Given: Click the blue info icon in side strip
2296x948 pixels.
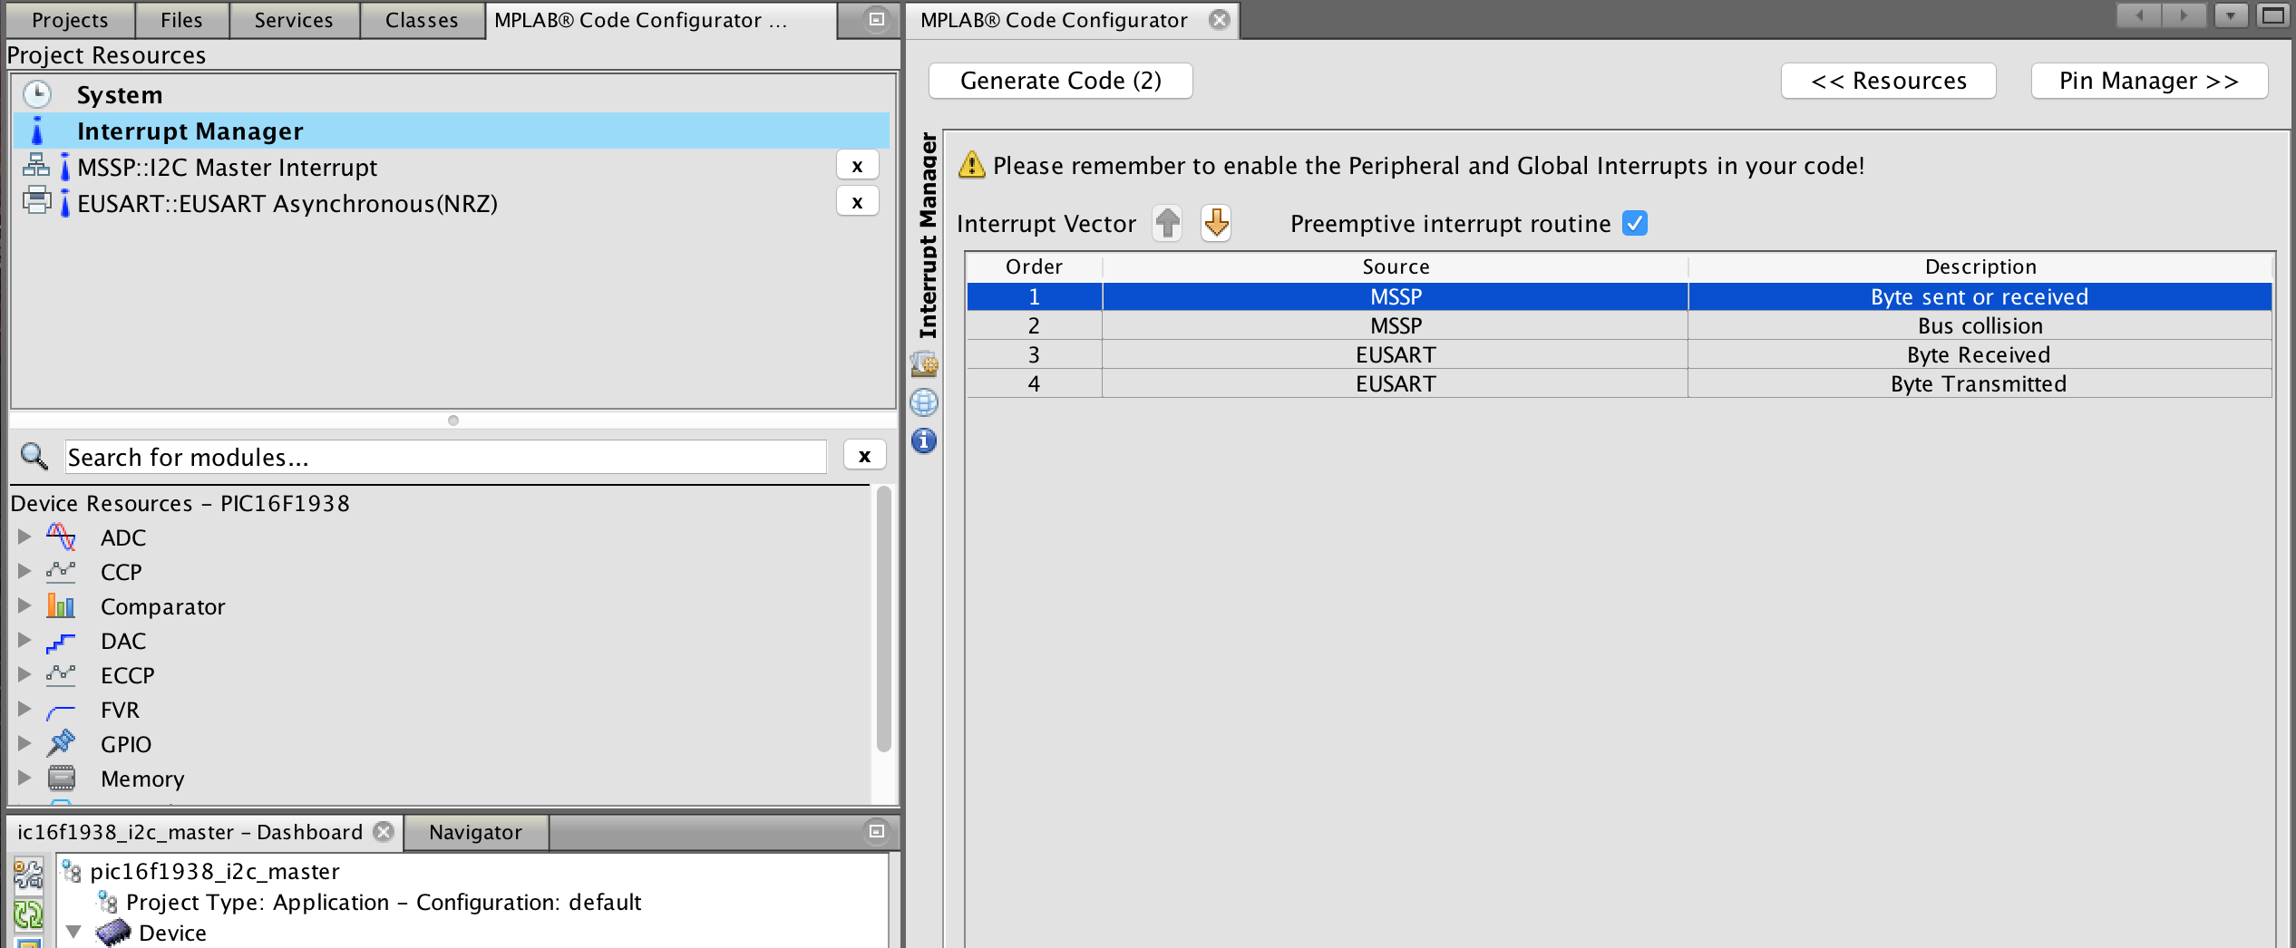Looking at the screenshot, I should pos(924,441).
